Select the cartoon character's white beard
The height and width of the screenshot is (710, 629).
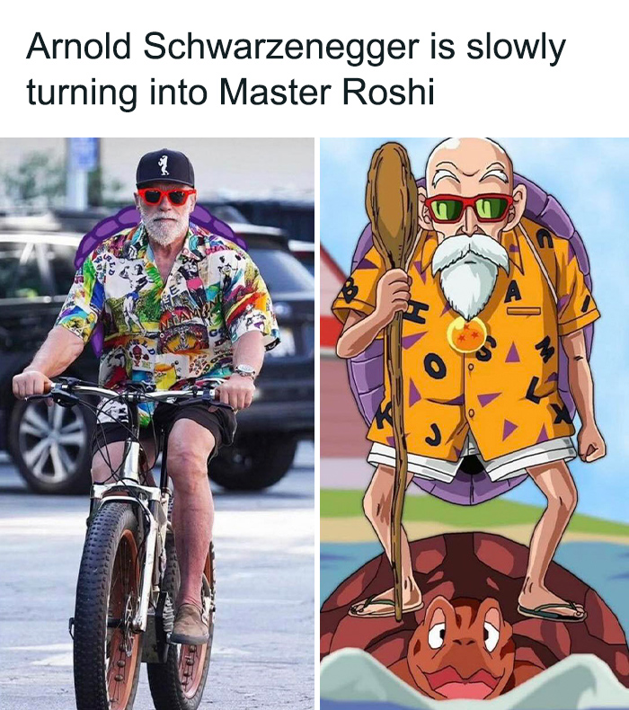tap(470, 275)
